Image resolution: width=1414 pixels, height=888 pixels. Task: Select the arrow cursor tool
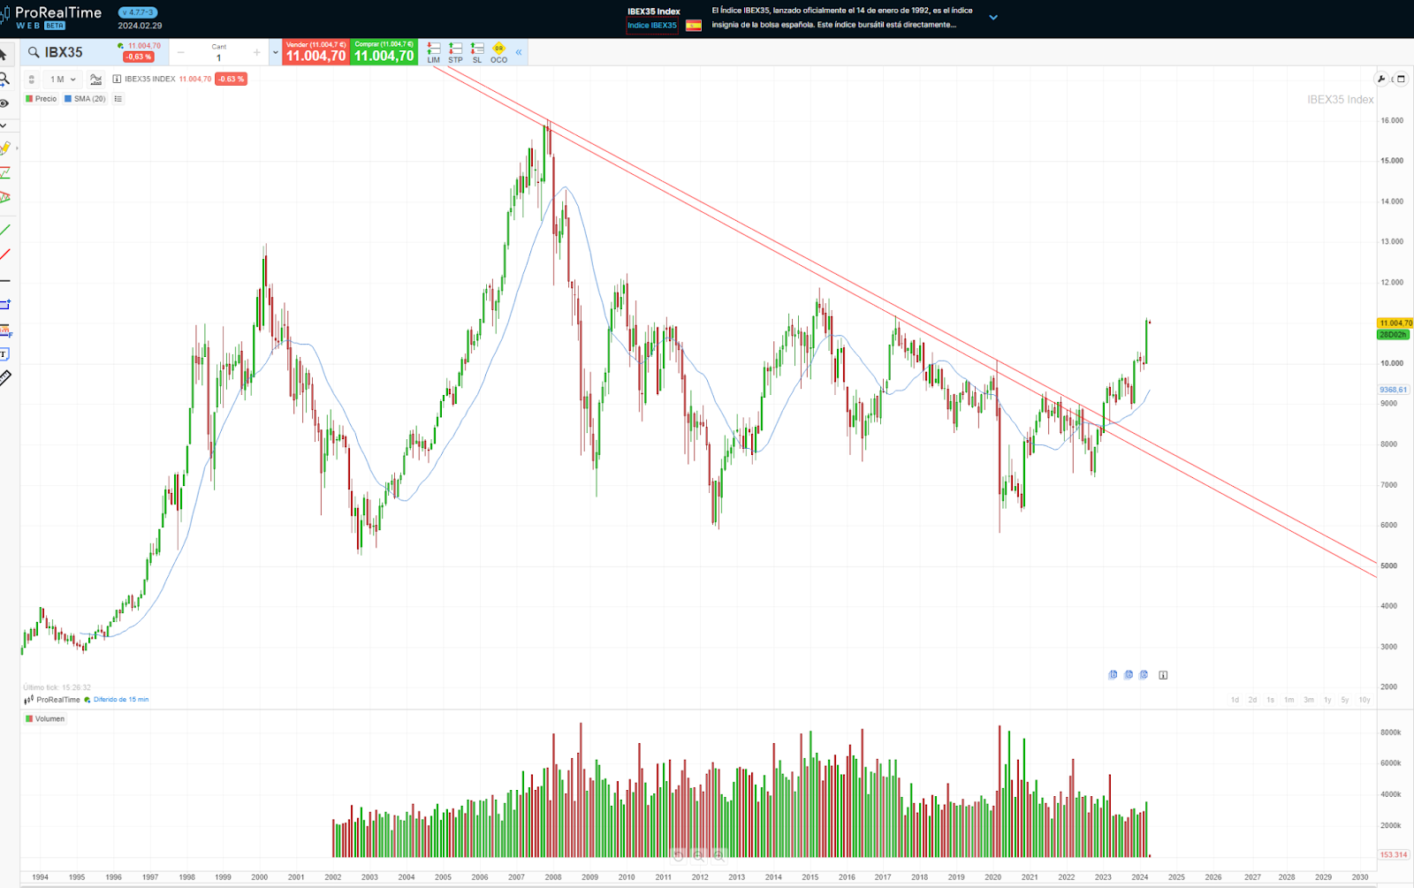4,55
